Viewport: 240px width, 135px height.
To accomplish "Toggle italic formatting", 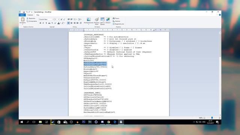I will pyautogui.click(x=43, y=23).
